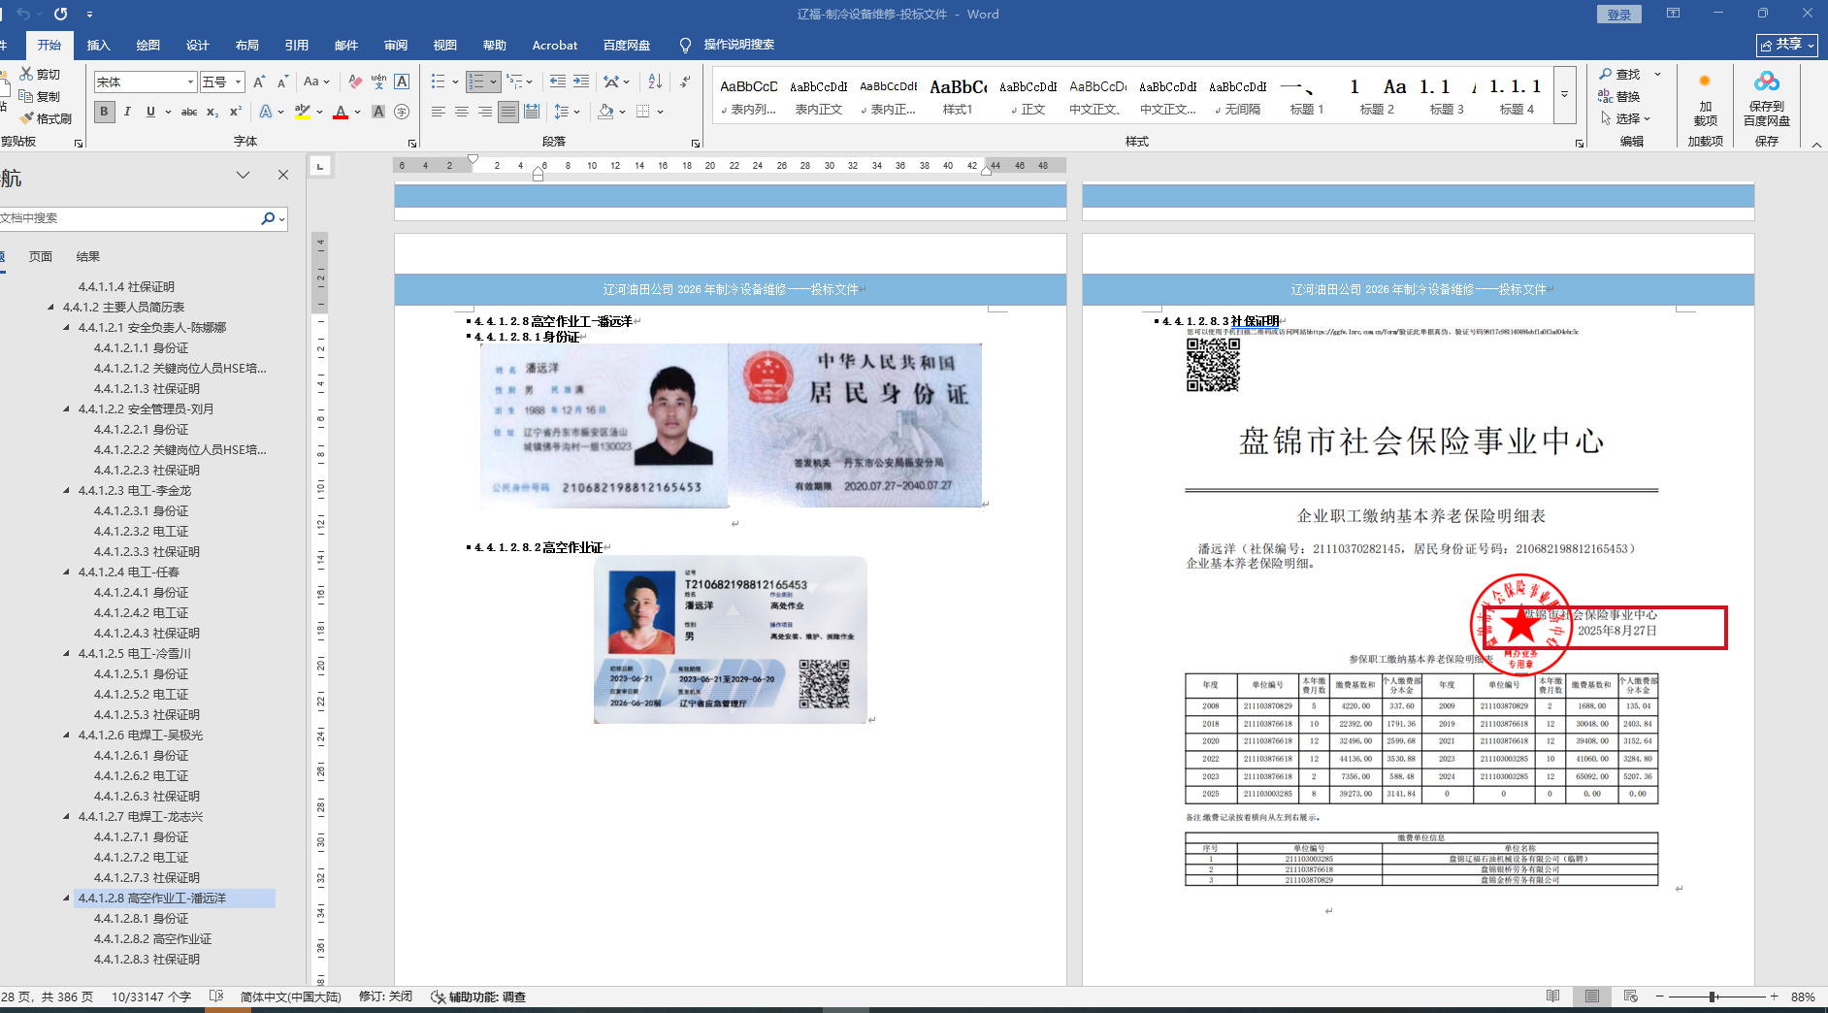Apply subscript formatting
Viewport: 1828px width, 1013px height.
pyautogui.click(x=212, y=112)
